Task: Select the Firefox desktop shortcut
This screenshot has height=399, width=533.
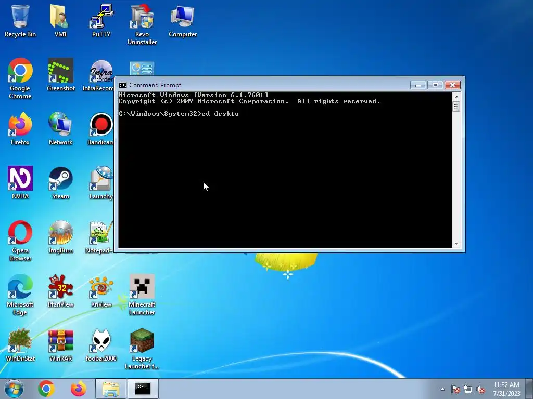Action: pyautogui.click(x=20, y=129)
